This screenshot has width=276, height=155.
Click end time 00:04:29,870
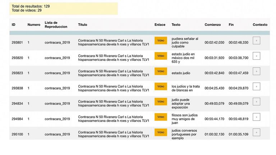239,88
